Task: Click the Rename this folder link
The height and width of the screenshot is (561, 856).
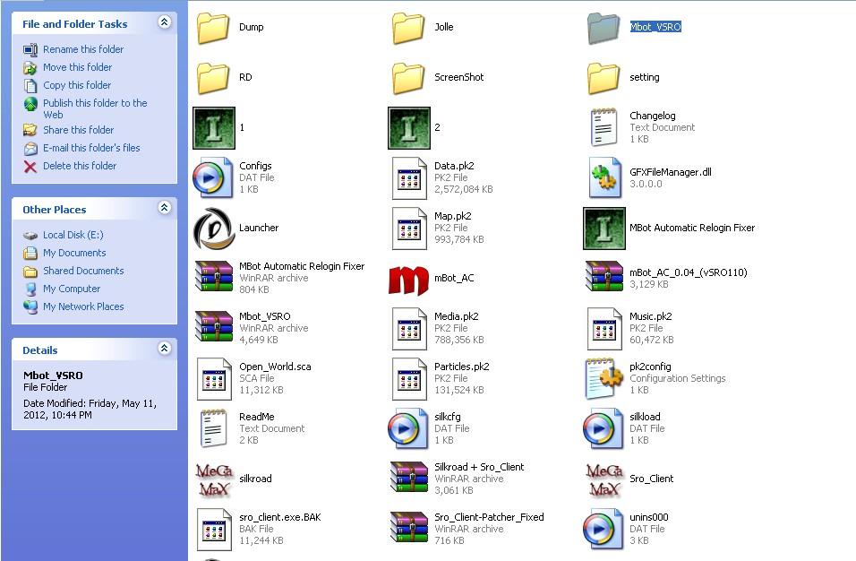Action: tap(83, 49)
